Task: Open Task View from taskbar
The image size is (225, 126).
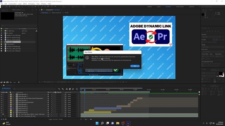Action: coord(107,123)
